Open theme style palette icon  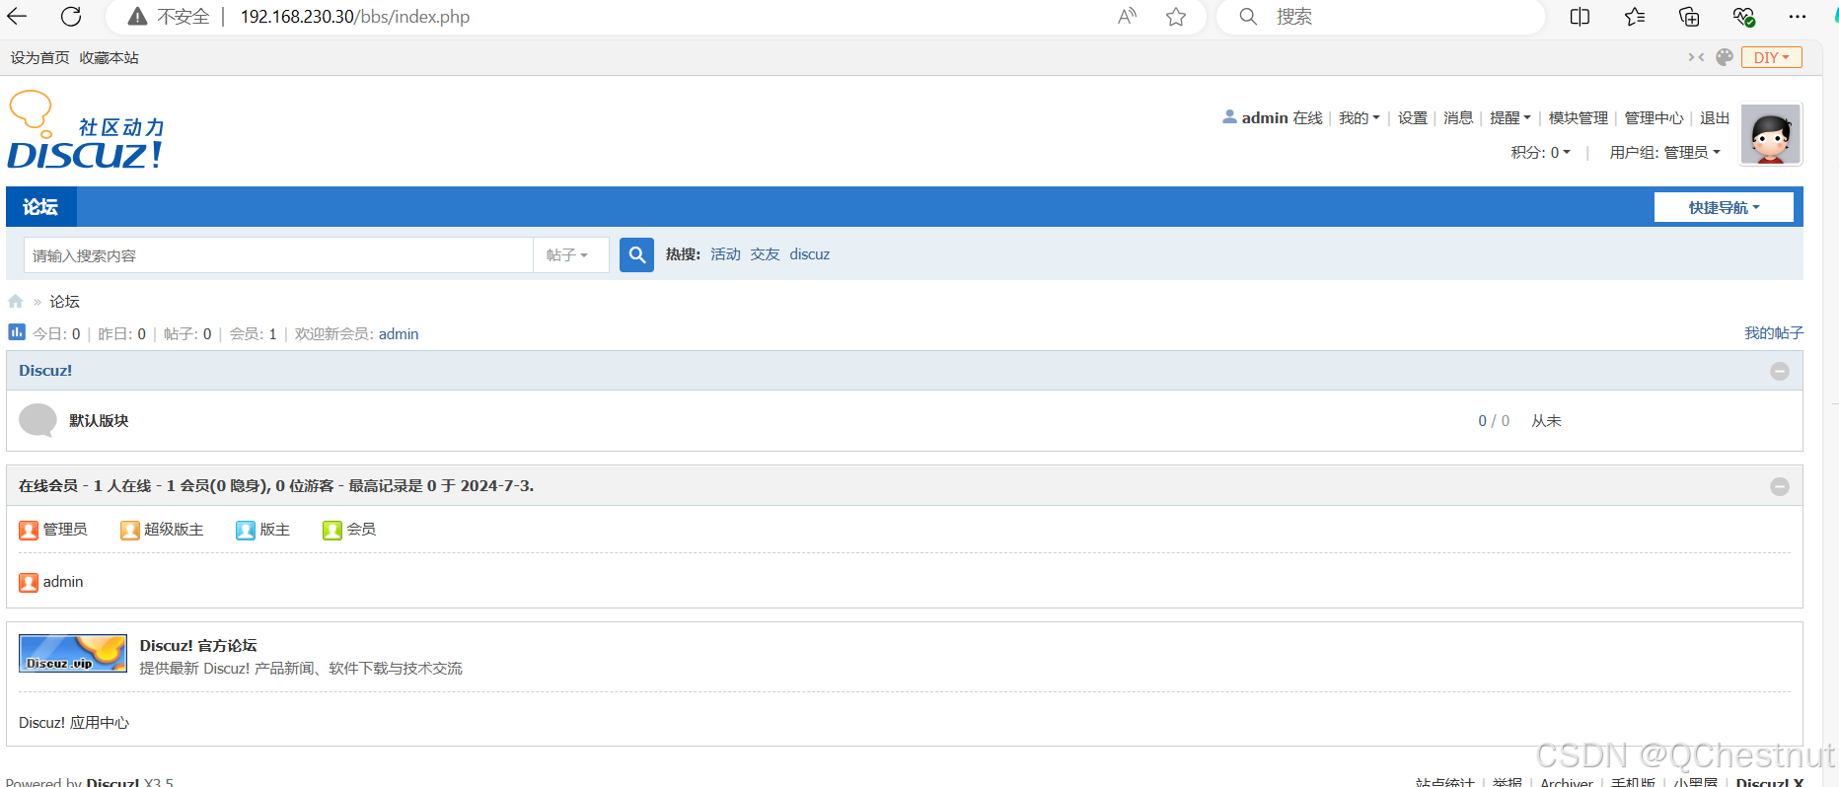(1725, 57)
